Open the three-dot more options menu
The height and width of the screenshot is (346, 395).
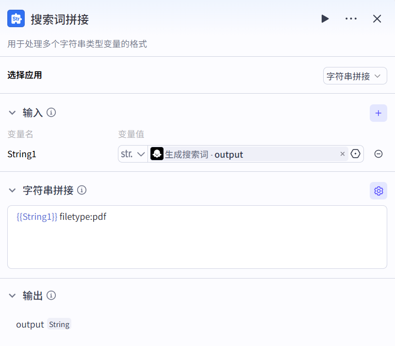click(x=351, y=19)
